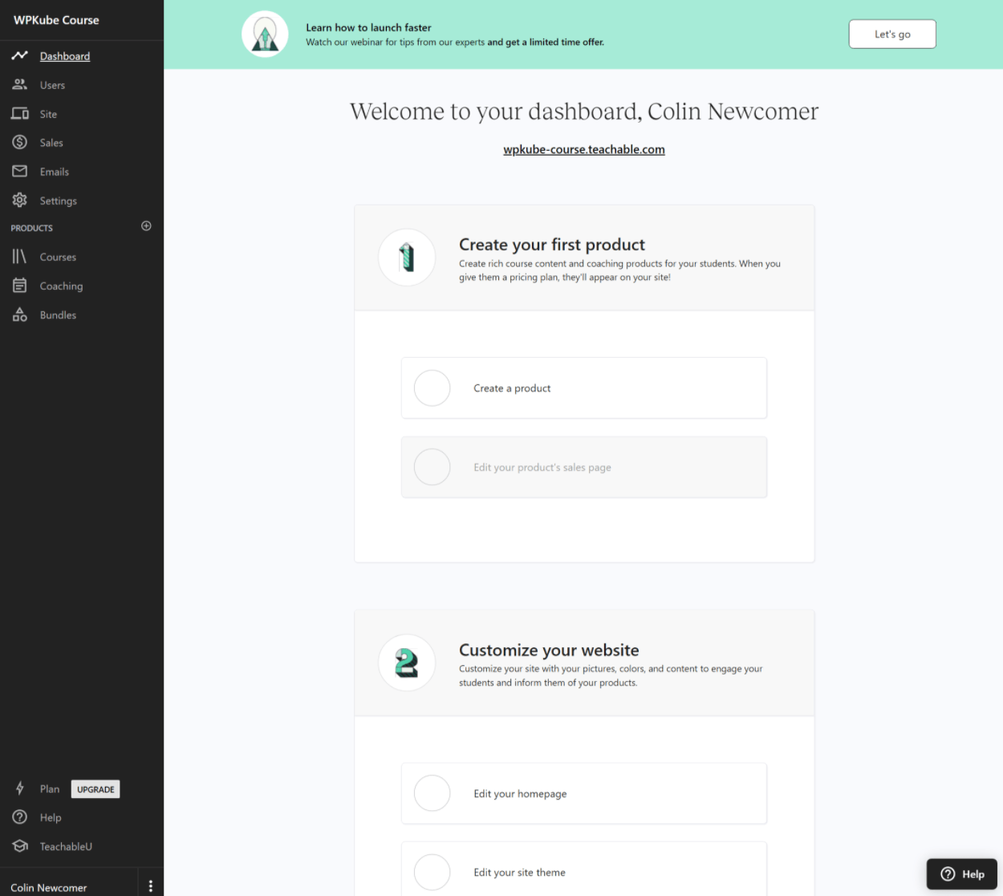Click the Plan lightning bolt icon
The image size is (1003, 896).
click(x=20, y=789)
